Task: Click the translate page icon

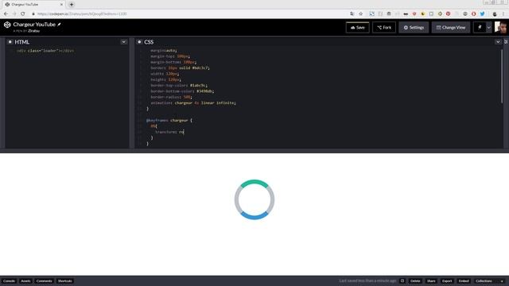Action: pyautogui.click(x=352, y=14)
